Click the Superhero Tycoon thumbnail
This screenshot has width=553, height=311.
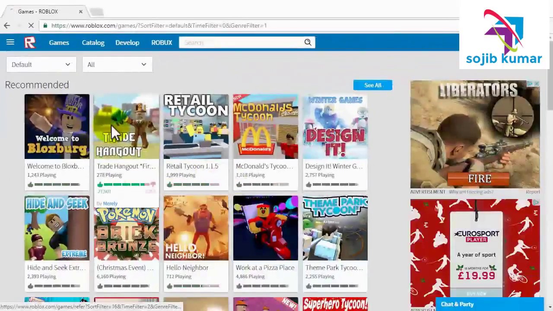click(x=335, y=304)
